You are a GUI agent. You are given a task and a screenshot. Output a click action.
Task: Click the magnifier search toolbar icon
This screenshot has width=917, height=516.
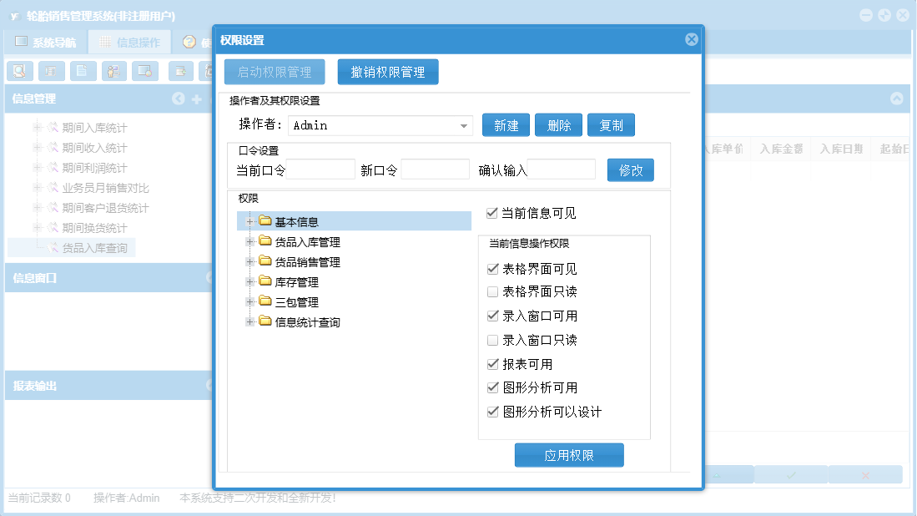tap(20, 71)
